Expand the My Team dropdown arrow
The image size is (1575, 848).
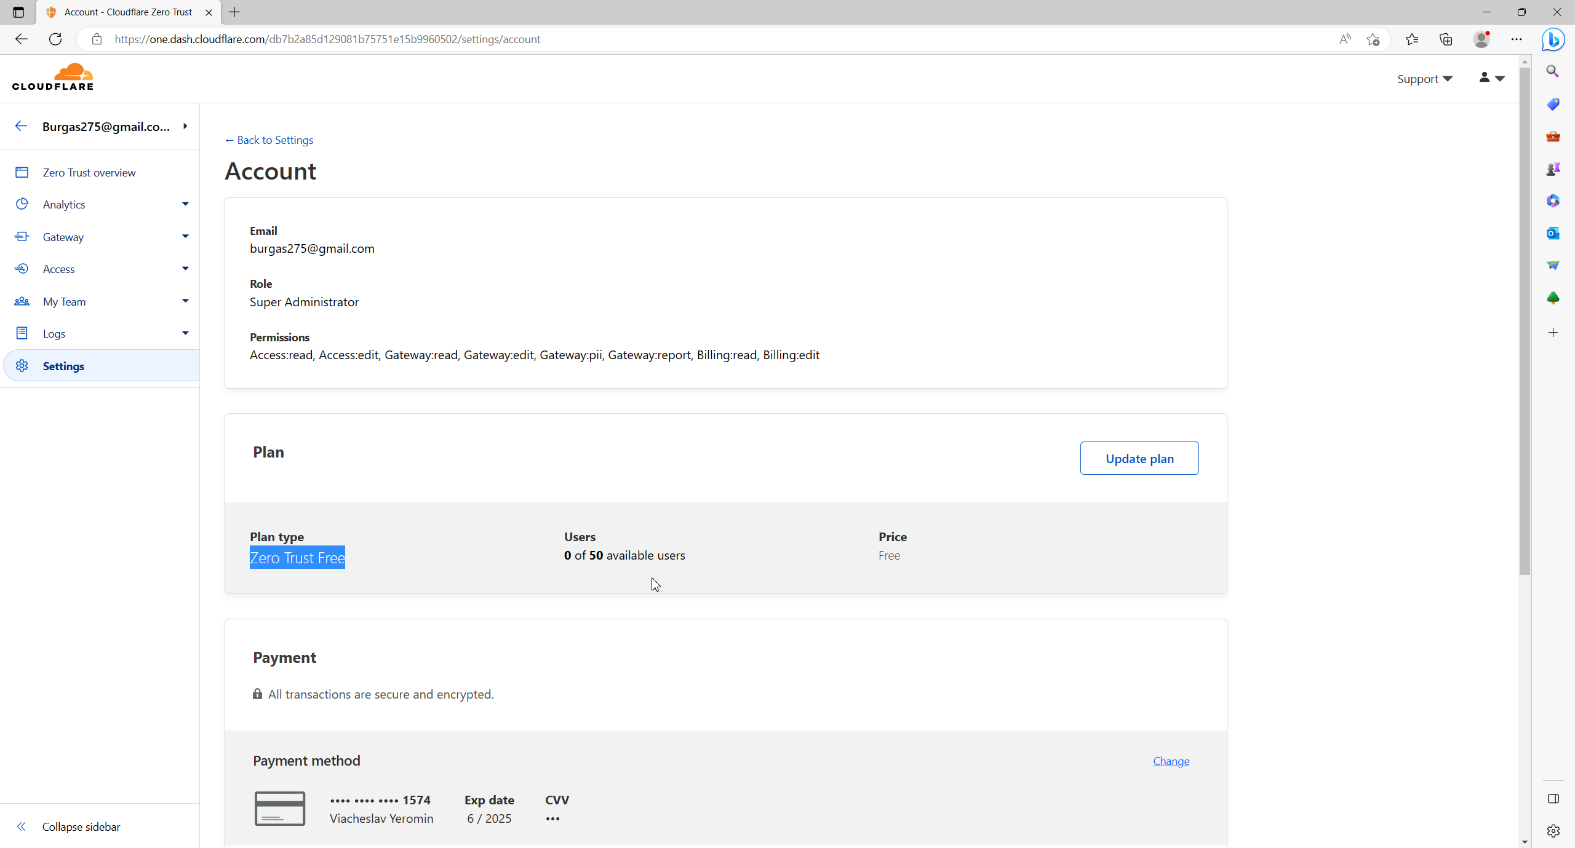[185, 301]
